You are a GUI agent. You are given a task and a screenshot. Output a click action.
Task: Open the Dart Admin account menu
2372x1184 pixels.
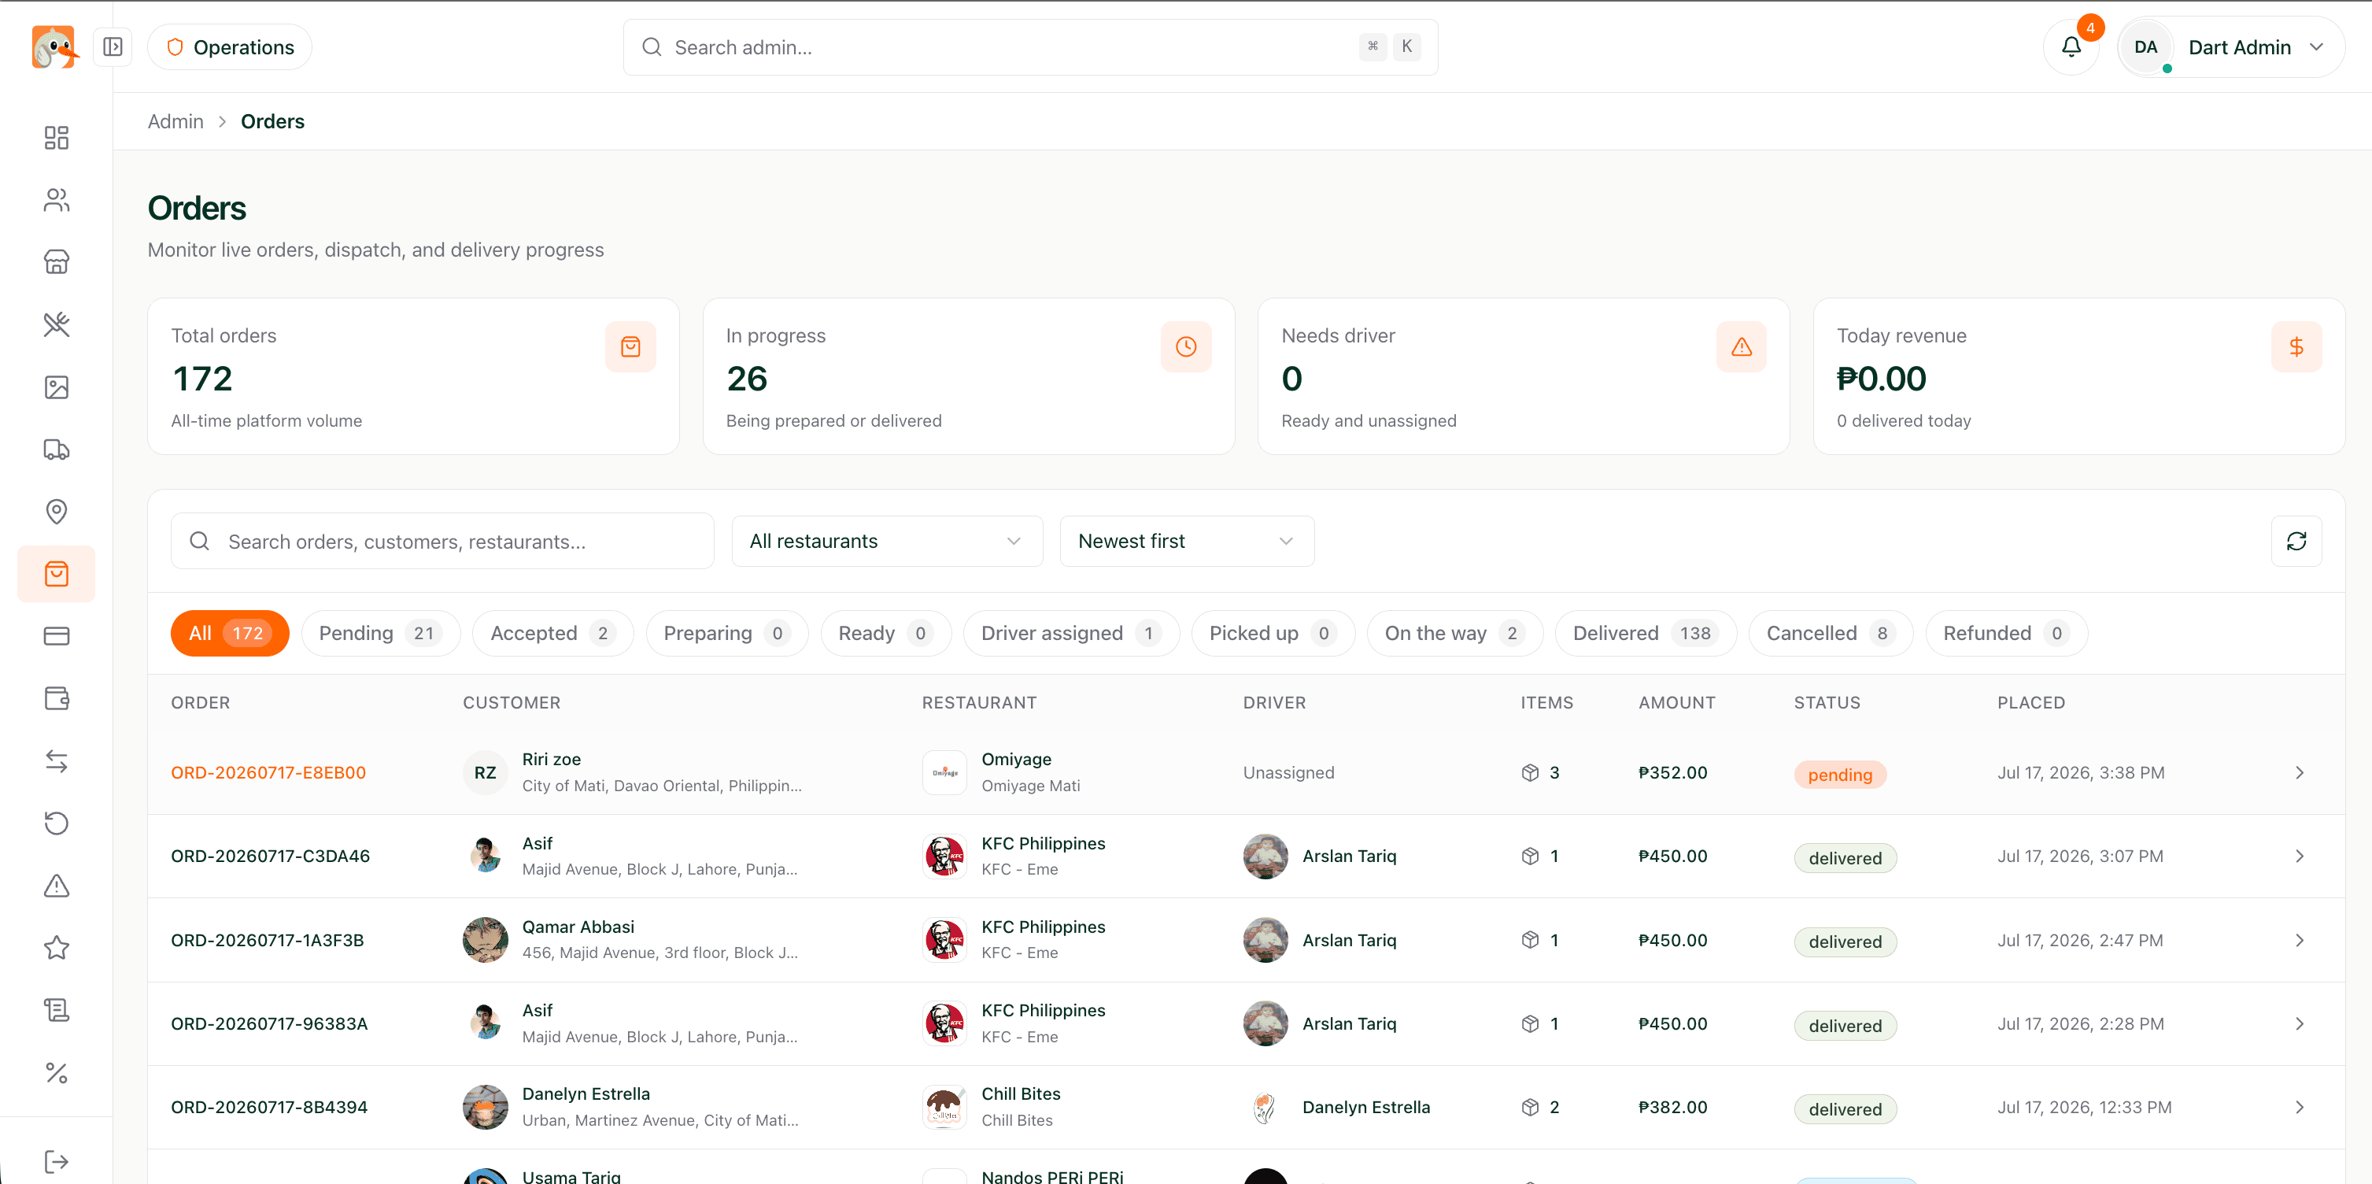(2230, 47)
